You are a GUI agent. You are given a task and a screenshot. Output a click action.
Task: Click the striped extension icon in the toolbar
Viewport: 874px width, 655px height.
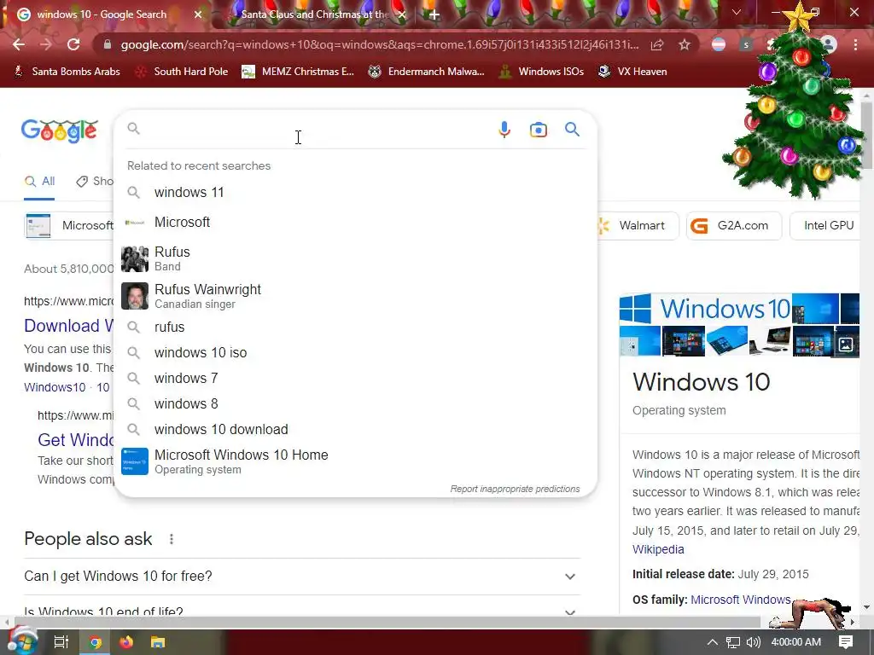coord(719,44)
